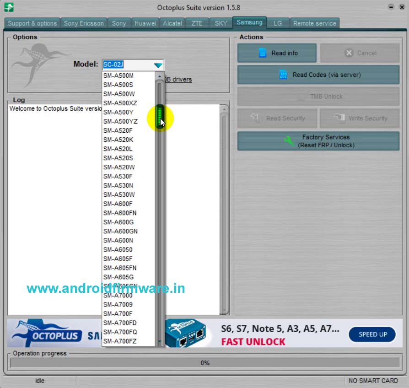Select SM-A700F from the list
The image size is (409, 388).
click(x=129, y=313)
